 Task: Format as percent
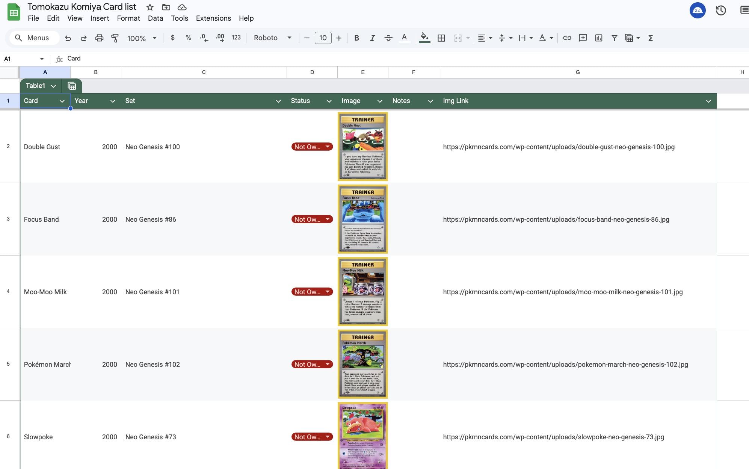pyautogui.click(x=188, y=38)
